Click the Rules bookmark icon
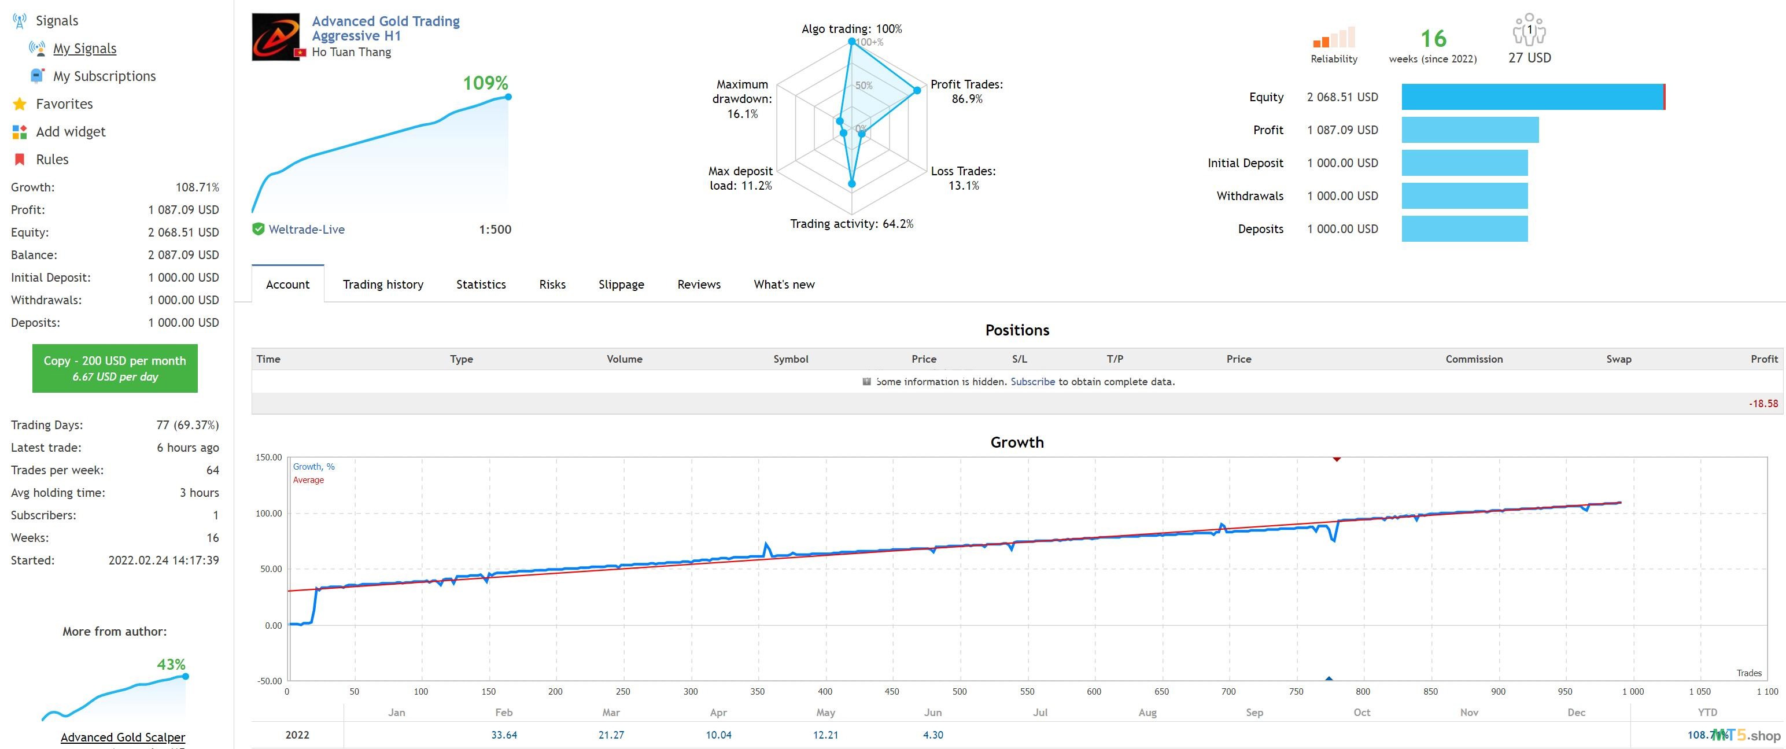 (20, 160)
